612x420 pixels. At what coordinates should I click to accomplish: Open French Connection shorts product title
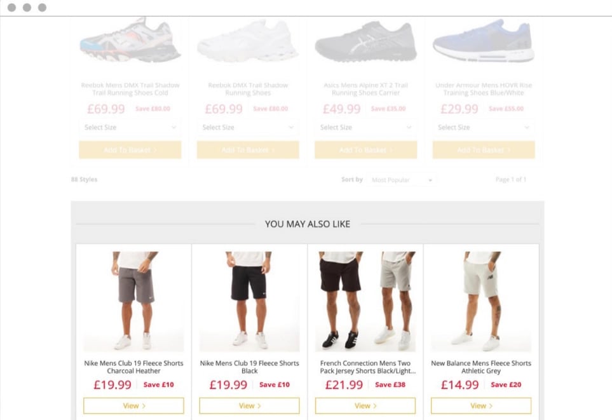tap(364, 366)
